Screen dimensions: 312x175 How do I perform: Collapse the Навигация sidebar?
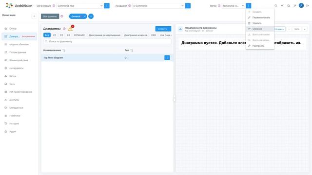[34, 16]
